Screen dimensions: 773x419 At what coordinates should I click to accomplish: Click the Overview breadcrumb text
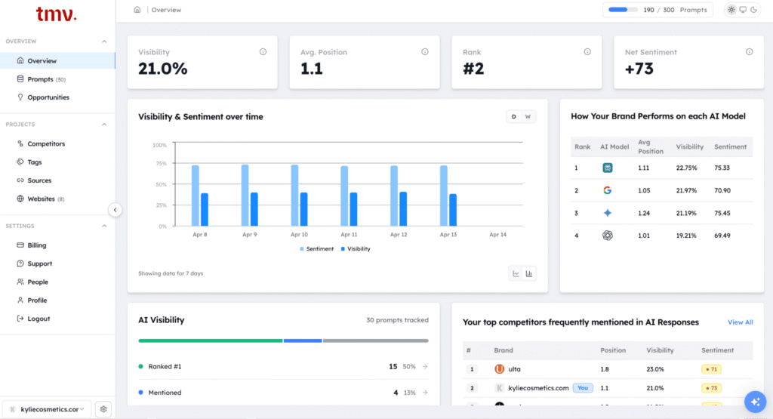tap(166, 10)
